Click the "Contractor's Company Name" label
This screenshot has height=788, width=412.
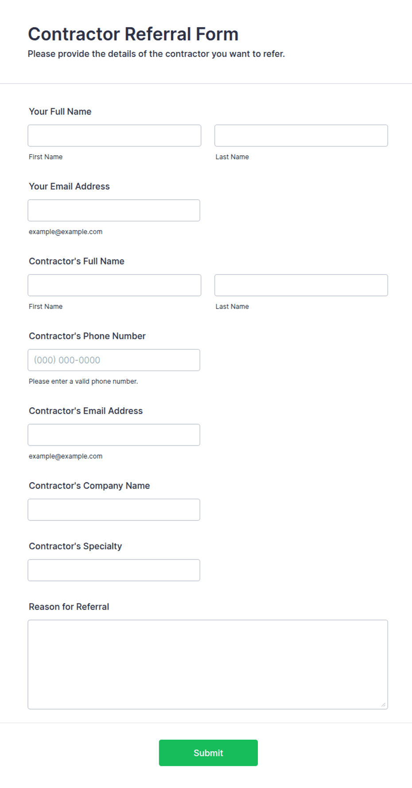tap(89, 486)
